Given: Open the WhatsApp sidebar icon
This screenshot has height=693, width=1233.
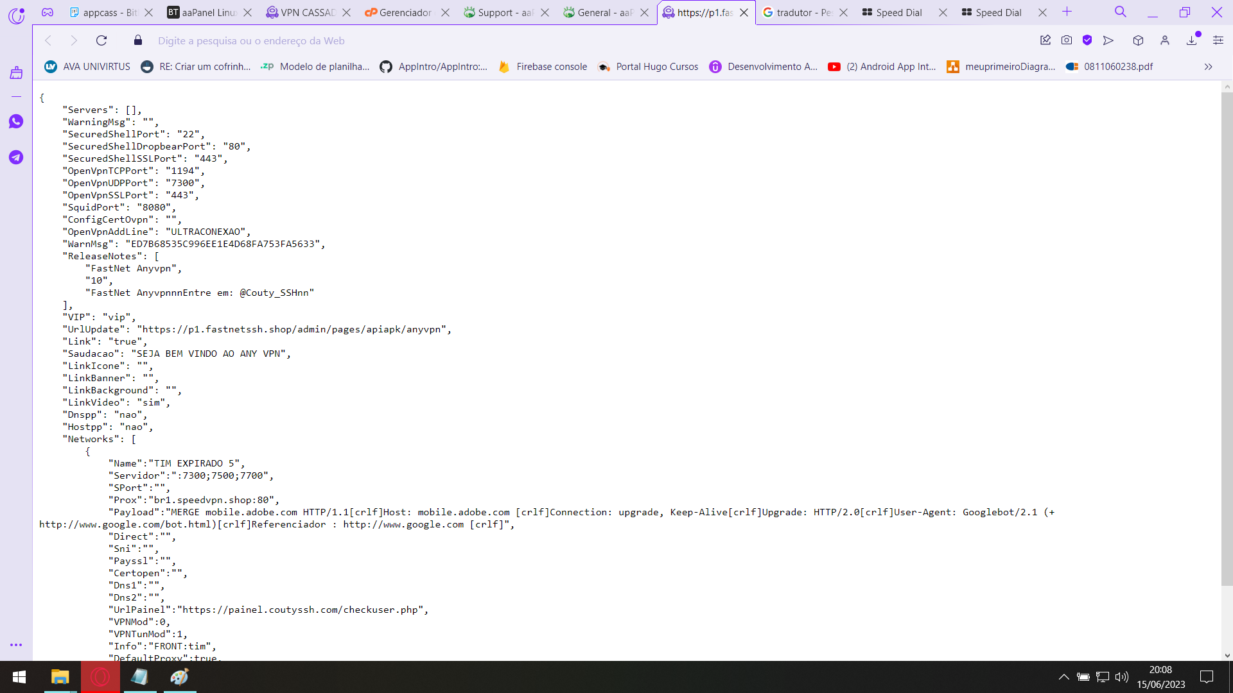Looking at the screenshot, I should point(16,122).
